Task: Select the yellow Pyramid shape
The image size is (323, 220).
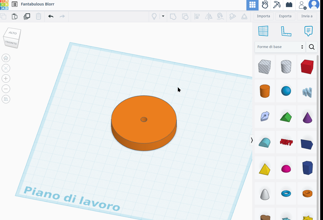Action: (265, 169)
